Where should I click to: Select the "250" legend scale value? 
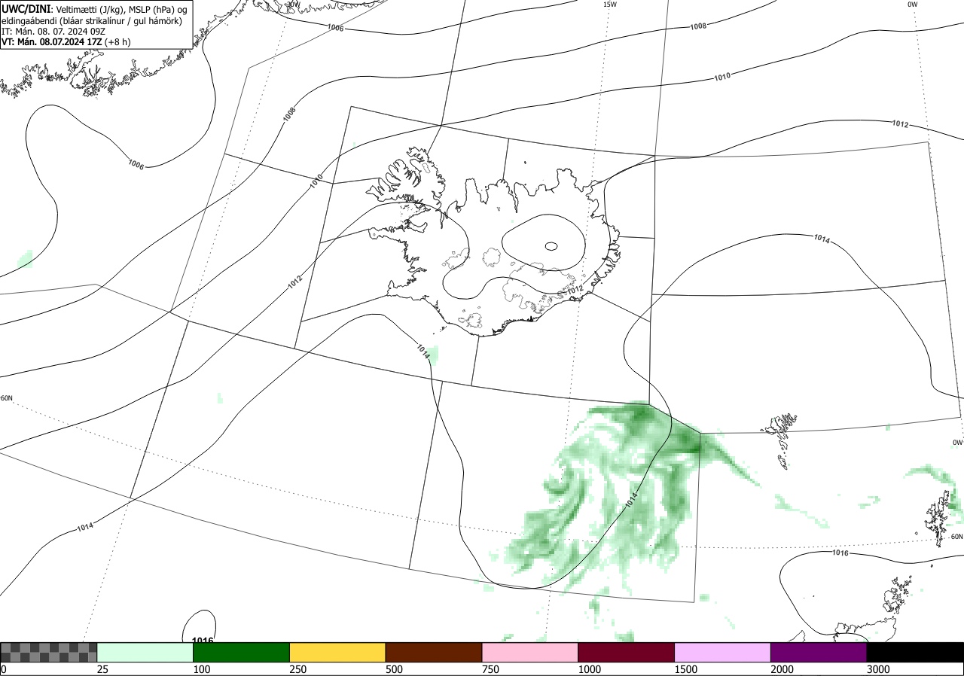[298, 669]
